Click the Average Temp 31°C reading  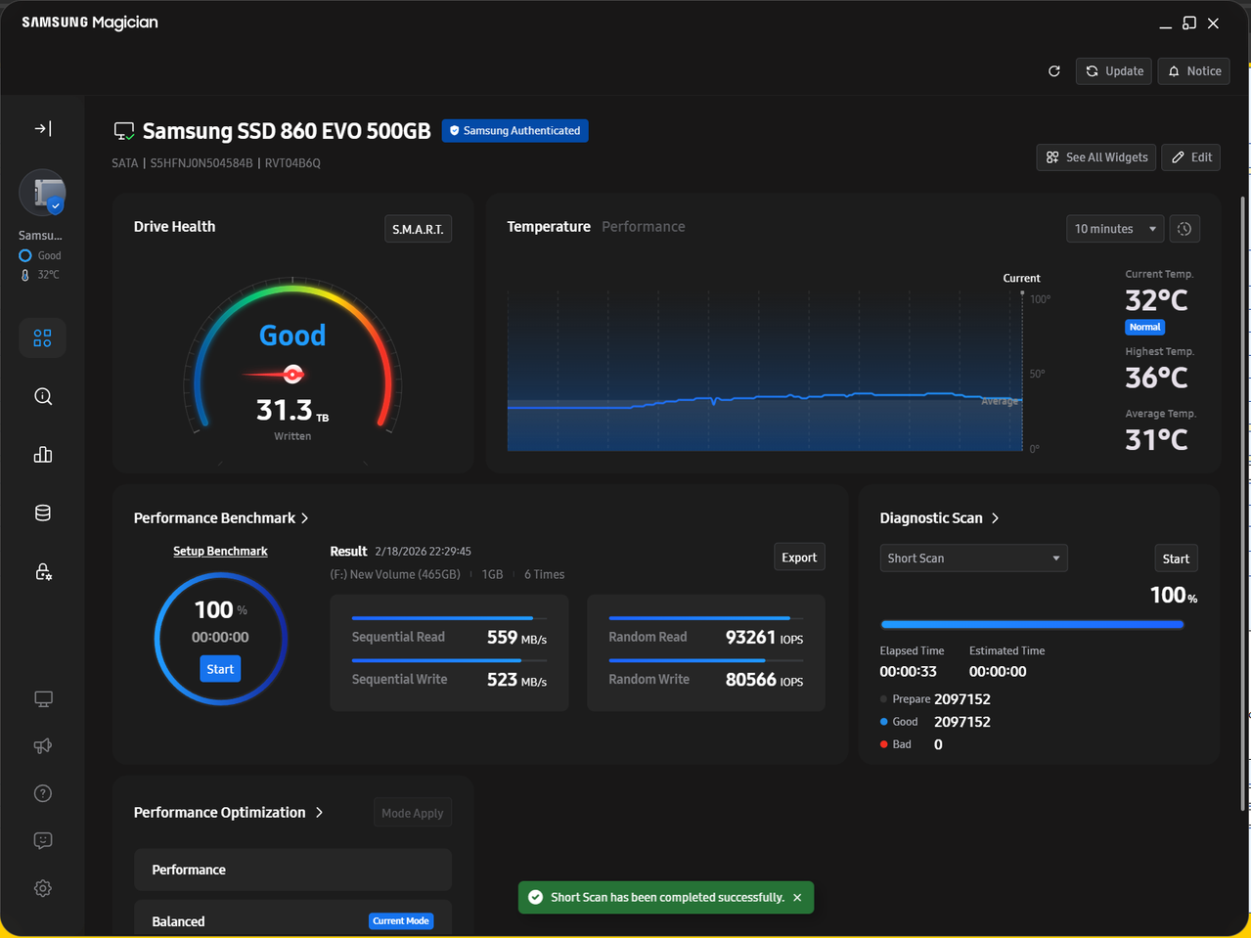click(1156, 440)
